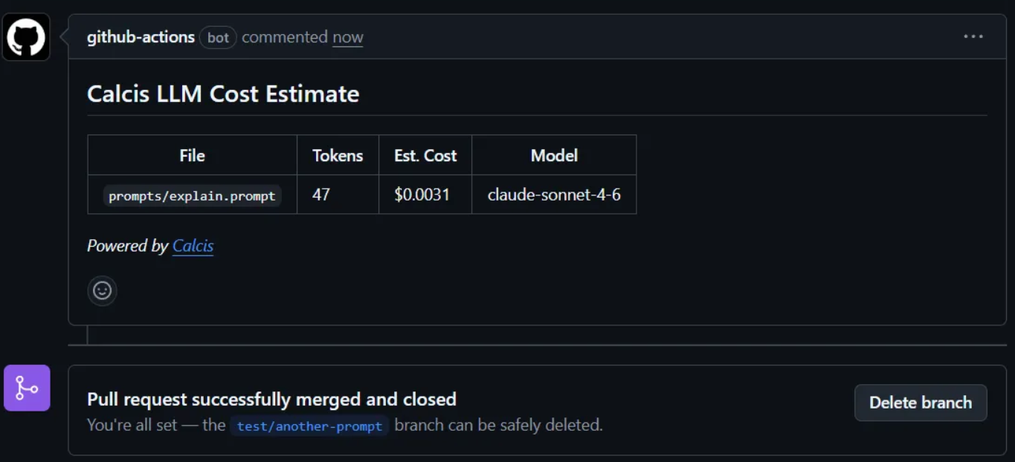Click the github-actions avatar icon
The width and height of the screenshot is (1015, 462).
click(x=27, y=37)
